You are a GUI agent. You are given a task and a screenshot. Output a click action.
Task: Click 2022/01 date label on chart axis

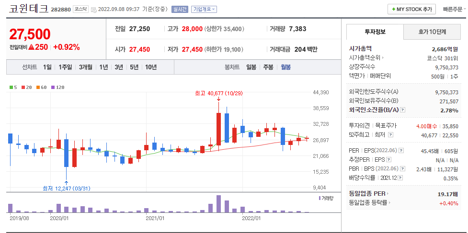(x=251, y=218)
